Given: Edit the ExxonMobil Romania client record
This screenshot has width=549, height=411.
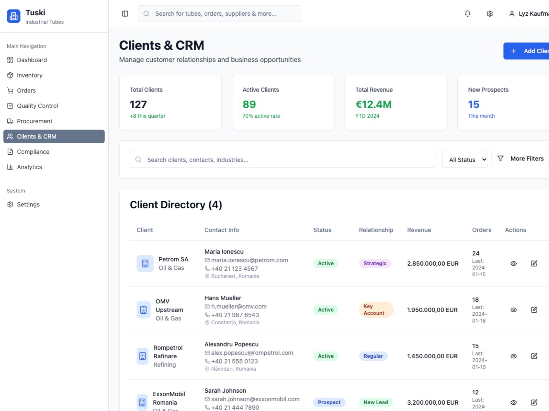Looking at the screenshot, I should coord(534,402).
